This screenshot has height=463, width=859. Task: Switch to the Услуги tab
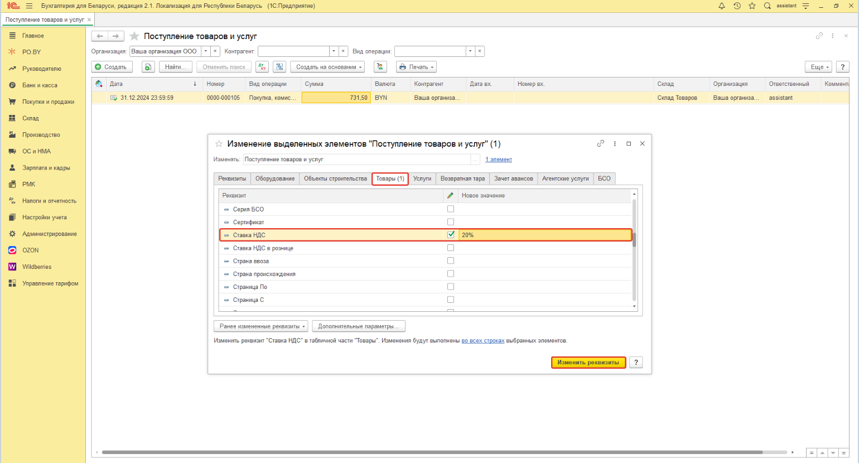(422, 179)
